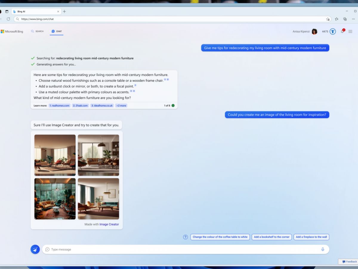Click Anisa Kipenzi profile avatar
Screen dimensions: 358x269
[314, 31]
